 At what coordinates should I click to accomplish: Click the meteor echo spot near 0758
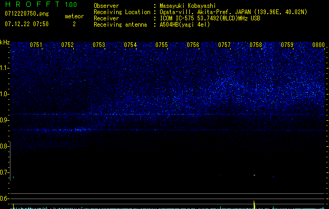tap(254, 175)
